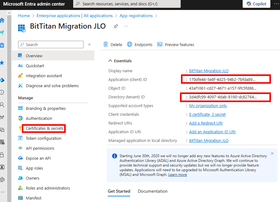280x202 pixels.
Task: Open managed application BitTitan Migration JLO link
Action: point(209,141)
